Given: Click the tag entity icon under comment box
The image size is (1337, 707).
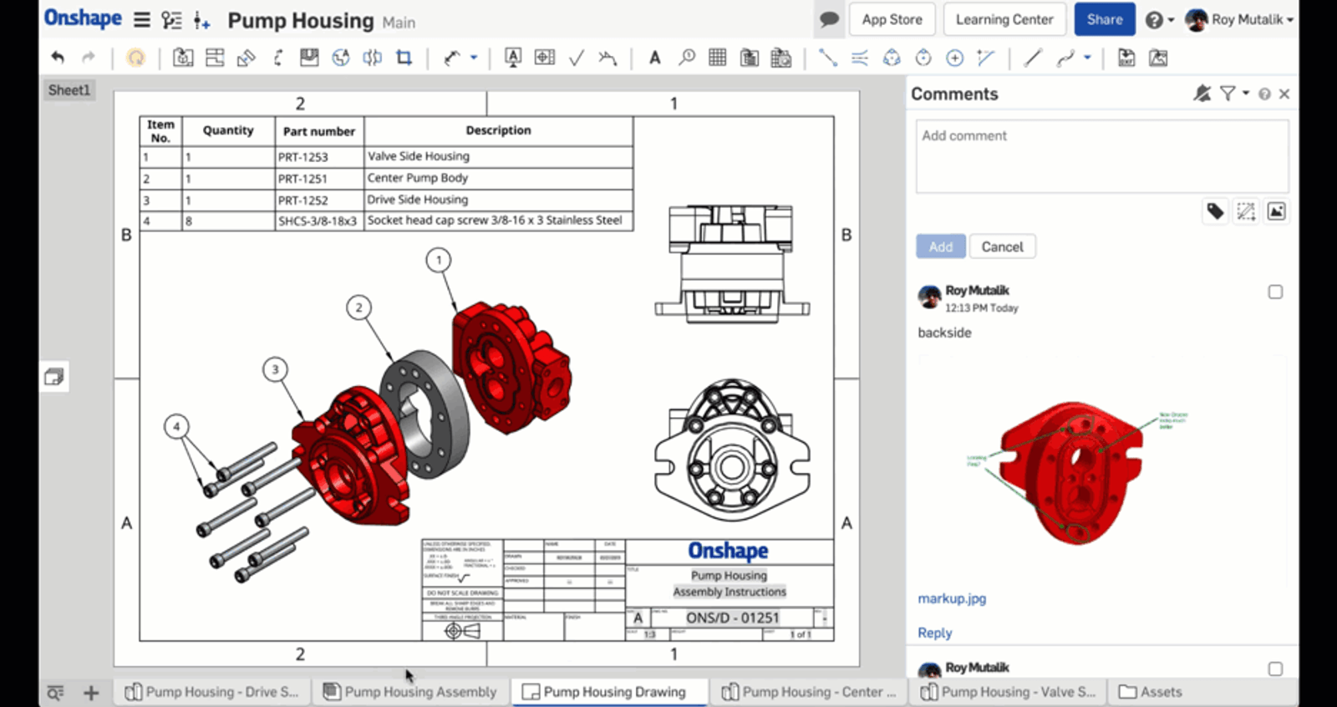Looking at the screenshot, I should click(x=1215, y=211).
